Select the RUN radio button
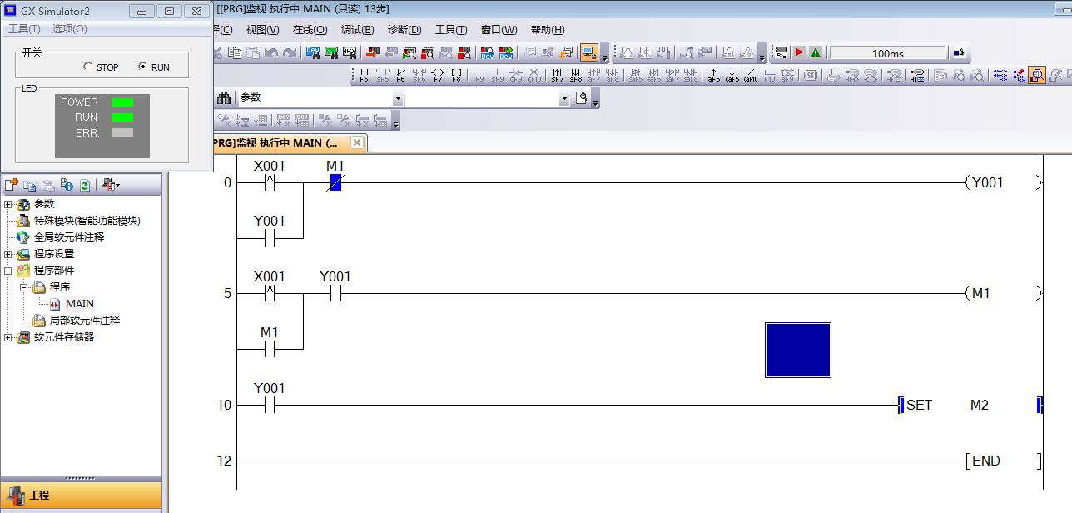 (x=142, y=67)
